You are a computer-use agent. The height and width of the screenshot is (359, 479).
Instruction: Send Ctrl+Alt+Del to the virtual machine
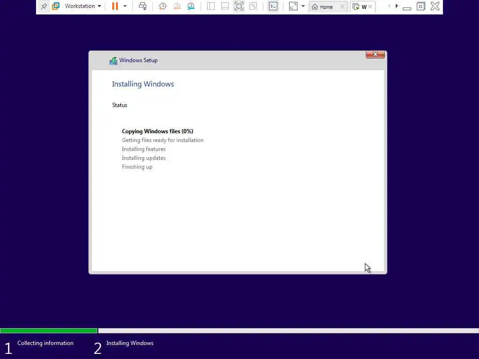pyautogui.click(x=143, y=6)
